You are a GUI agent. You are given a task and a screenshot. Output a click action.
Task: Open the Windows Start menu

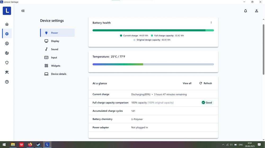click(4, 145)
